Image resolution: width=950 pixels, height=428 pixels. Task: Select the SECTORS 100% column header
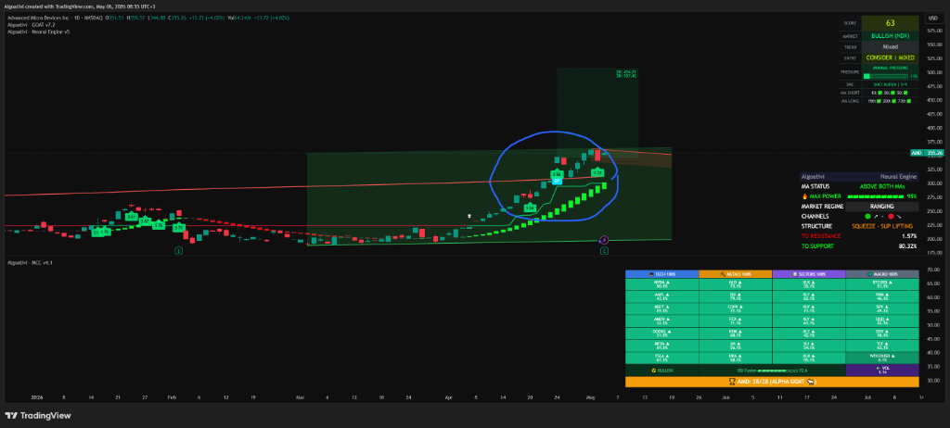pos(809,274)
